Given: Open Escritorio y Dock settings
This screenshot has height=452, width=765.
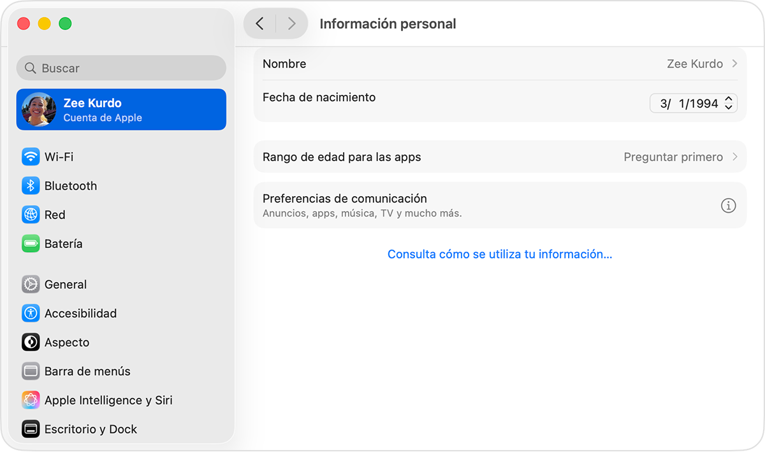Looking at the screenshot, I should pos(92,429).
